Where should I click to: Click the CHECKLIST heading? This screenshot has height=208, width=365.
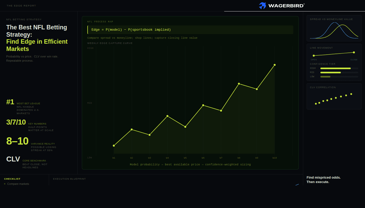(12, 179)
